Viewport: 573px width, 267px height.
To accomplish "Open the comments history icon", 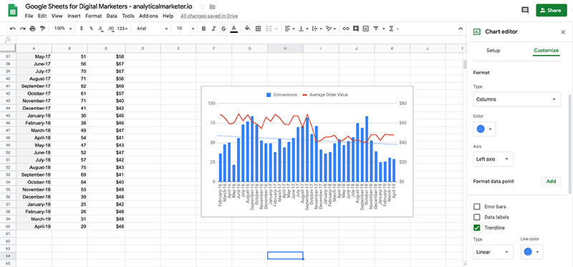I will click(525, 10).
